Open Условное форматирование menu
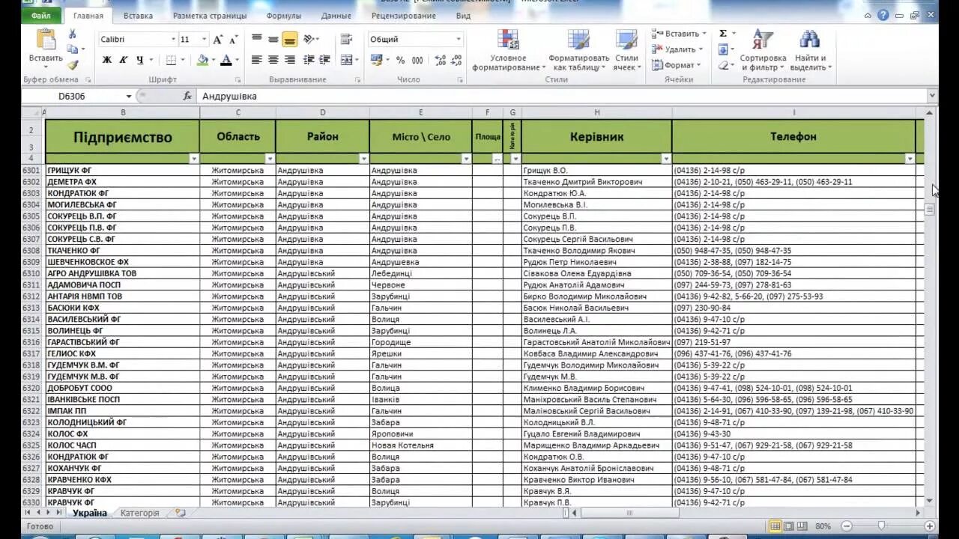 [x=509, y=50]
